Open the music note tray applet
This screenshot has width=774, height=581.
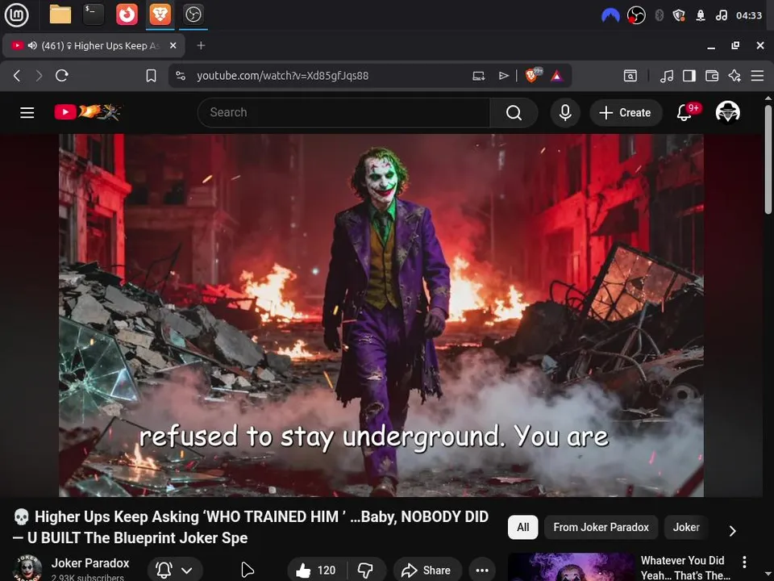pos(721,15)
